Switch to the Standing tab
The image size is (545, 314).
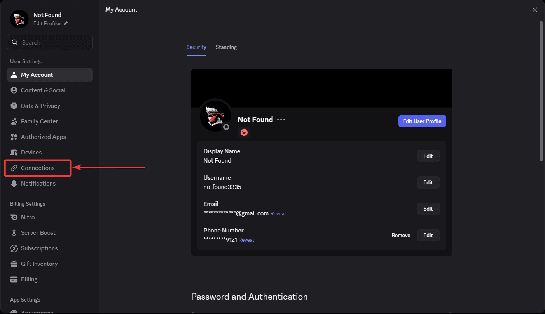[x=226, y=47]
